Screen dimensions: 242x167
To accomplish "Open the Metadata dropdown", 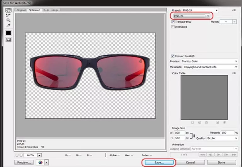I will coord(210,67).
